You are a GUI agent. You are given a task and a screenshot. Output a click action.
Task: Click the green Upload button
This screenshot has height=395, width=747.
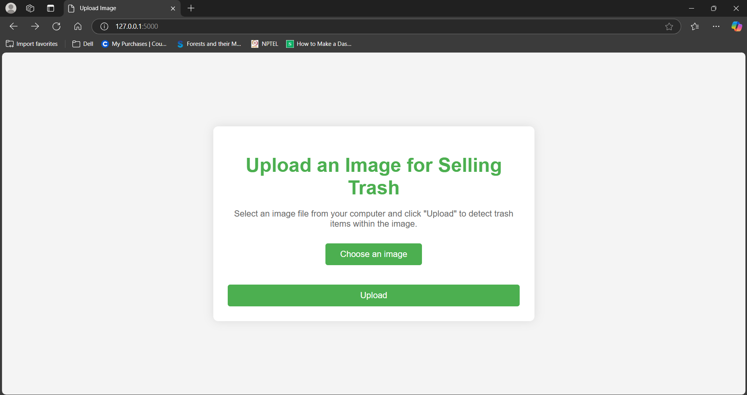(x=373, y=295)
